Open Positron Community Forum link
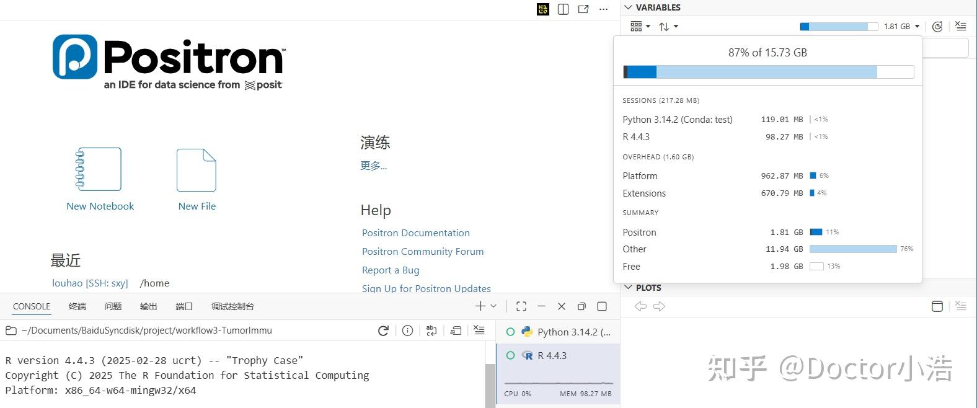The image size is (977, 408). 423,251
